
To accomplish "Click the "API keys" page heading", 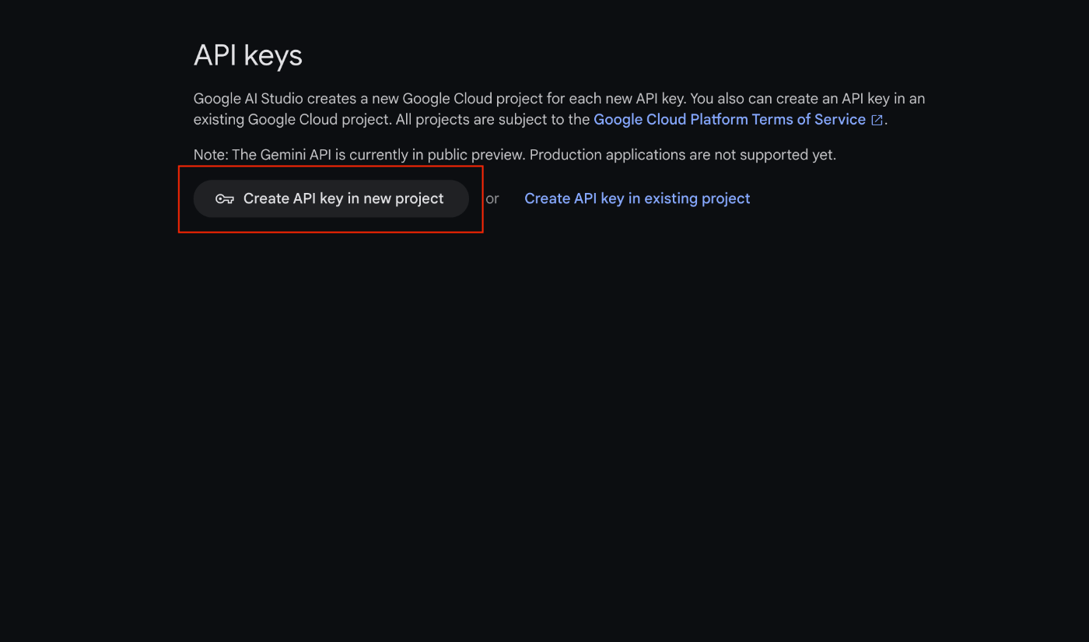I will point(248,56).
